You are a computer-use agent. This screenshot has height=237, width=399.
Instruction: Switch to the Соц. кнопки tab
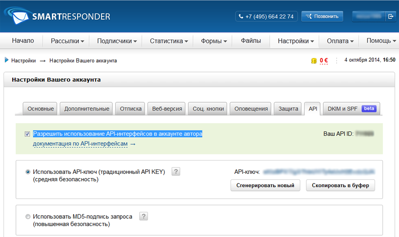coord(208,109)
